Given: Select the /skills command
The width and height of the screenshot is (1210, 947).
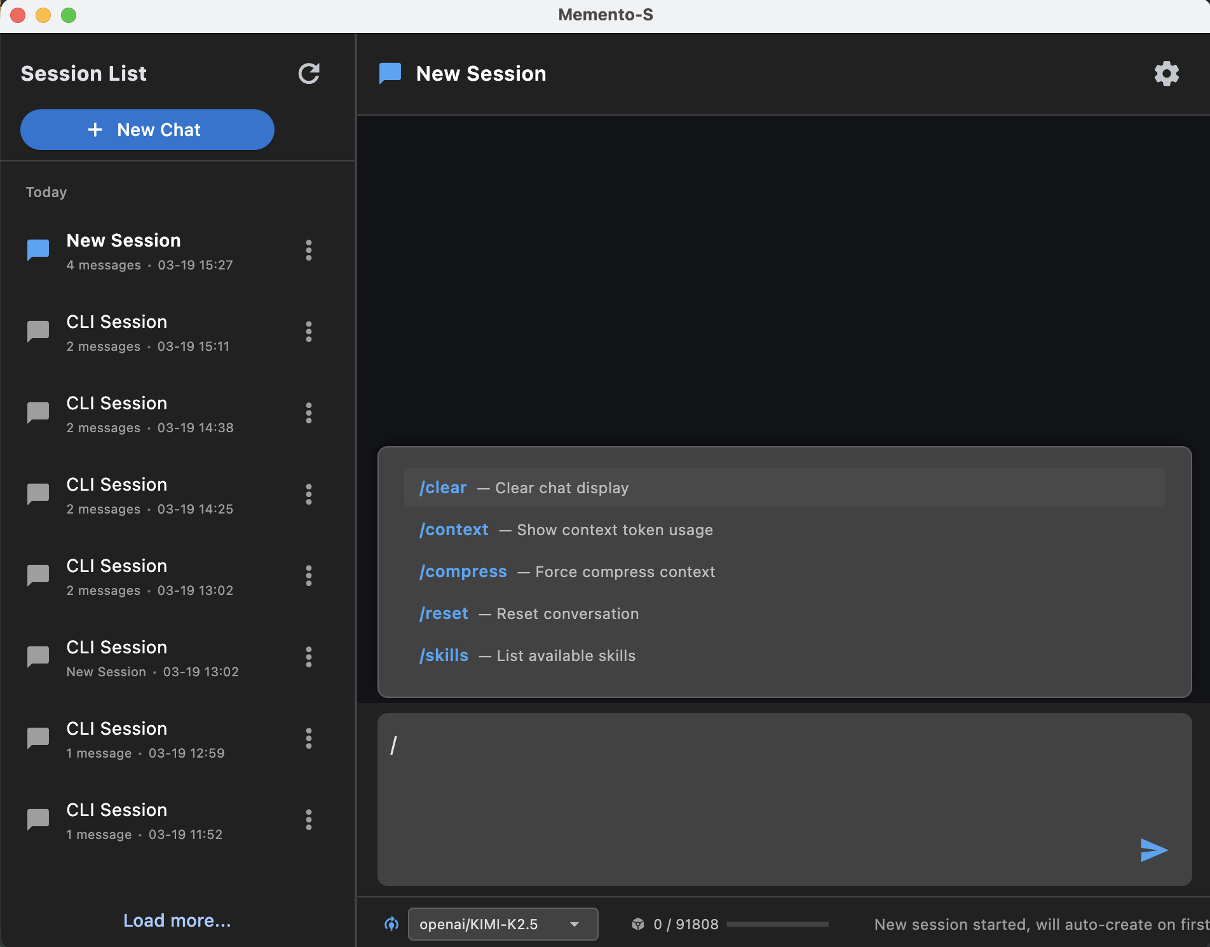Looking at the screenshot, I should click(x=443, y=655).
